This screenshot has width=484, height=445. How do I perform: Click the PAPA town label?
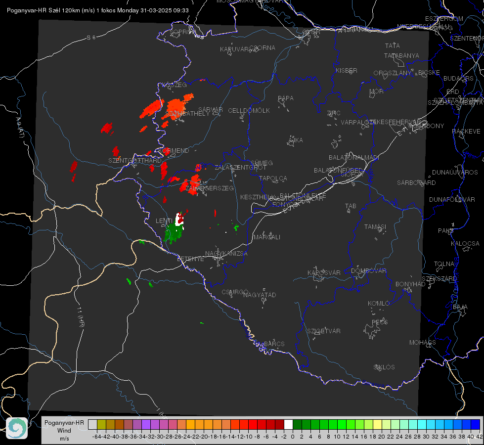click(286, 98)
